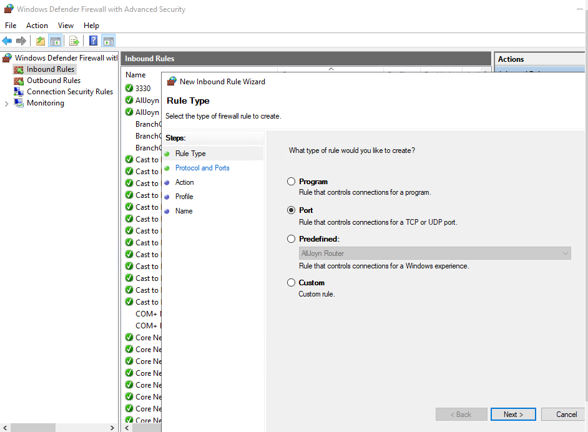Click the Windows Defender Firewall title bar icon
588x432 pixels.
click(x=9, y=9)
